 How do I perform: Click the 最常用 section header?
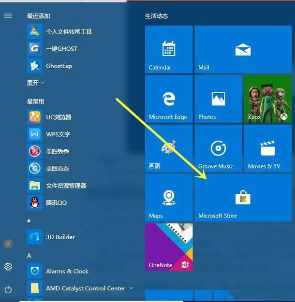[36, 101]
